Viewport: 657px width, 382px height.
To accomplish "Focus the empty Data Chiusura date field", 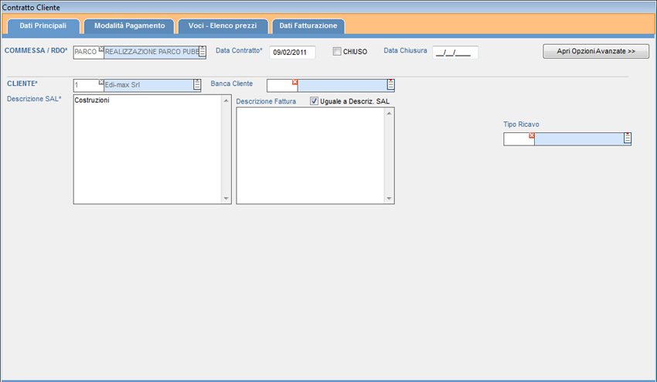I will click(455, 53).
